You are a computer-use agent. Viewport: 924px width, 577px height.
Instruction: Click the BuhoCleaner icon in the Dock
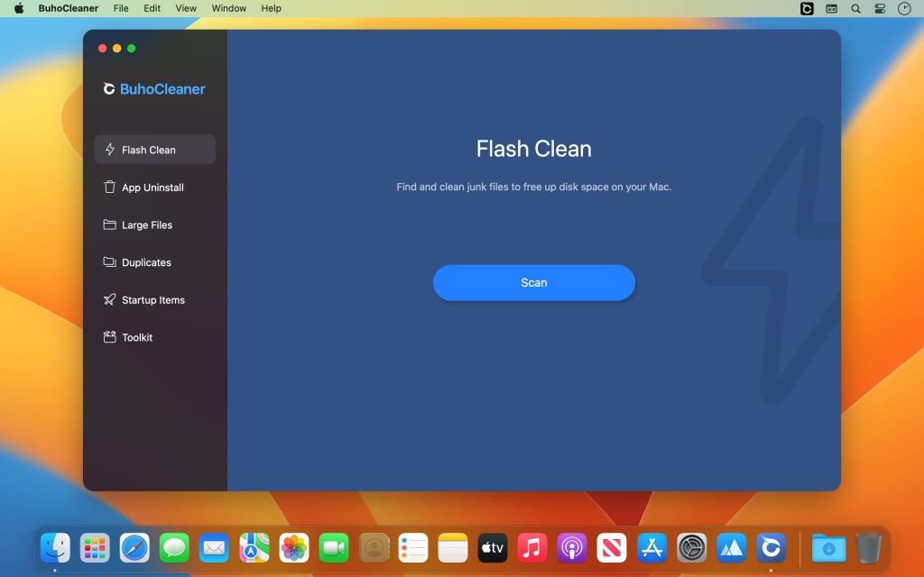[x=772, y=547]
